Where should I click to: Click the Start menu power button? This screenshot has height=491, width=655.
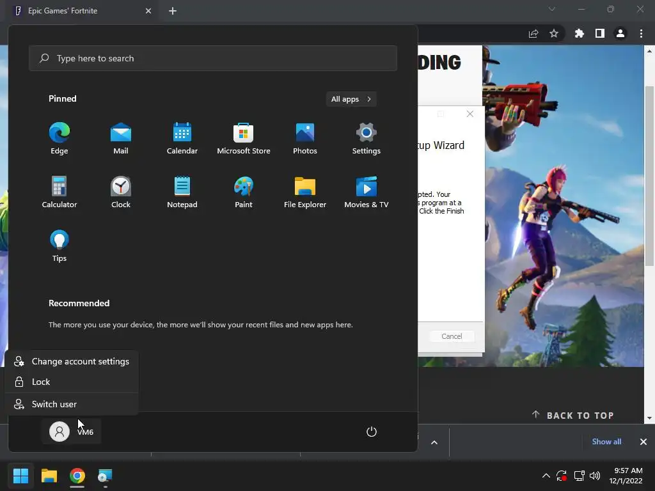point(372,432)
